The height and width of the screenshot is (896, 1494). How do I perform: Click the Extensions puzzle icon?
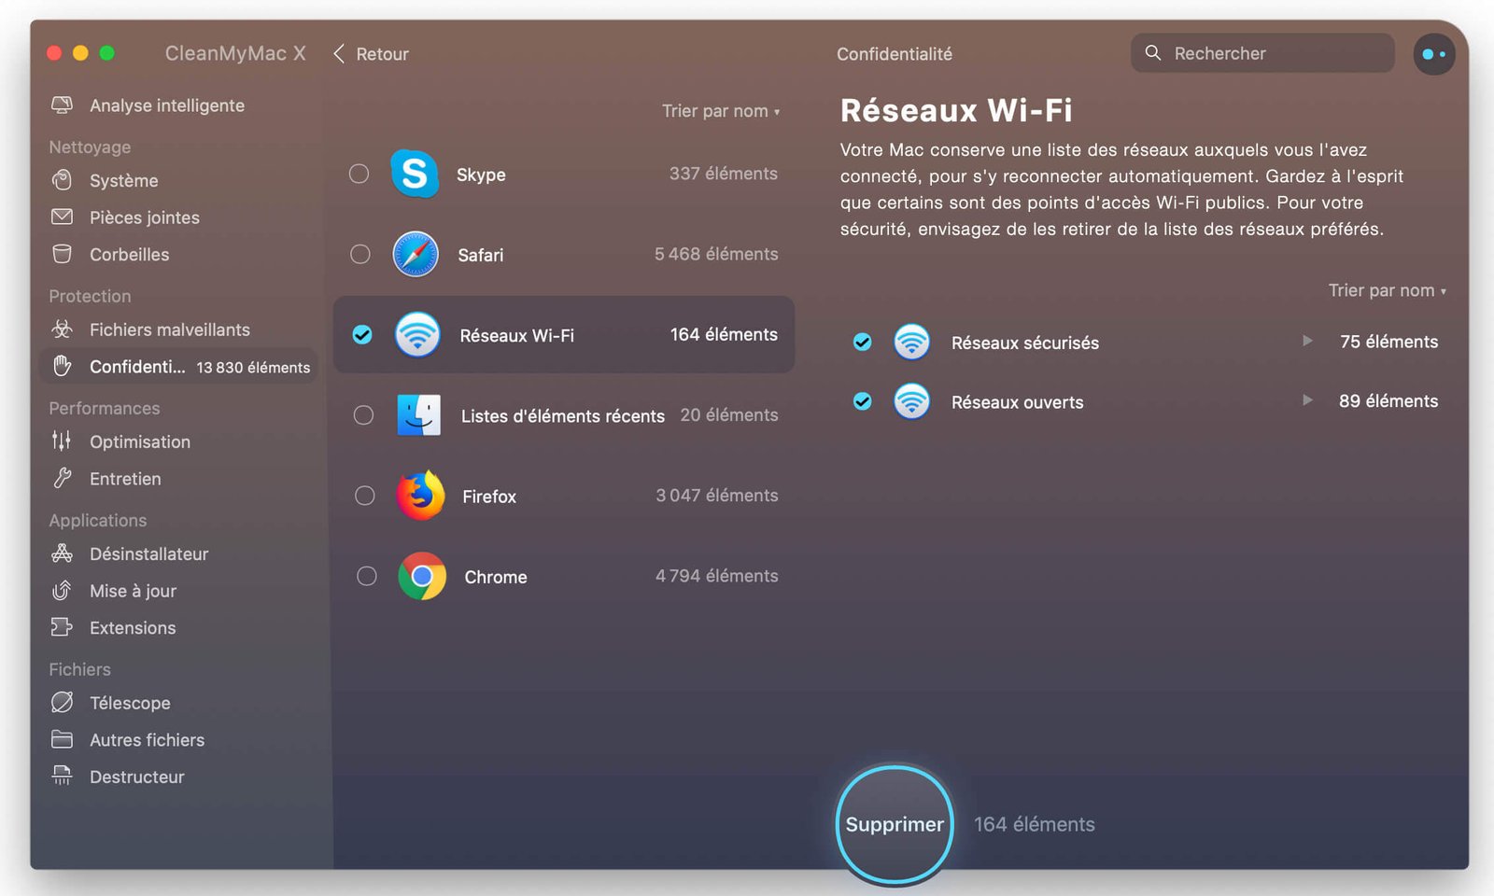[x=62, y=627]
